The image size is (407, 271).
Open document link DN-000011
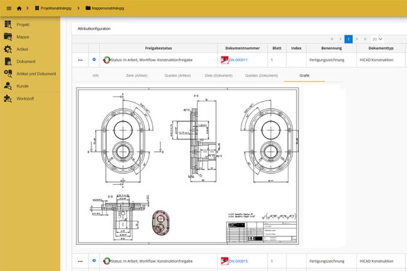tap(238, 60)
